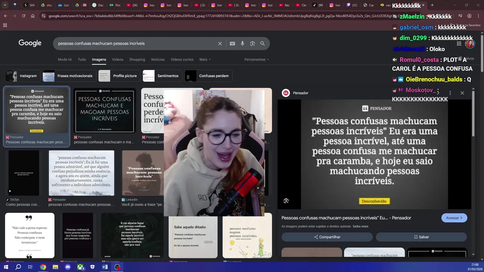Open OBS Studio on taskbar

118,267
